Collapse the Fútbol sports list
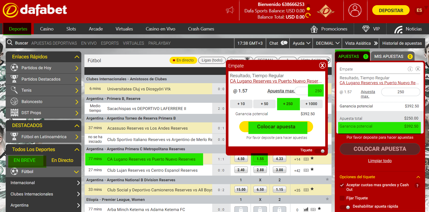The height and width of the screenshot is (212, 429). point(76,172)
